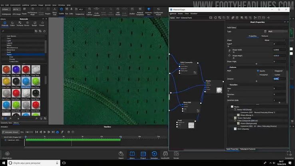Click the Animation Wizard button

[x=10, y=132]
